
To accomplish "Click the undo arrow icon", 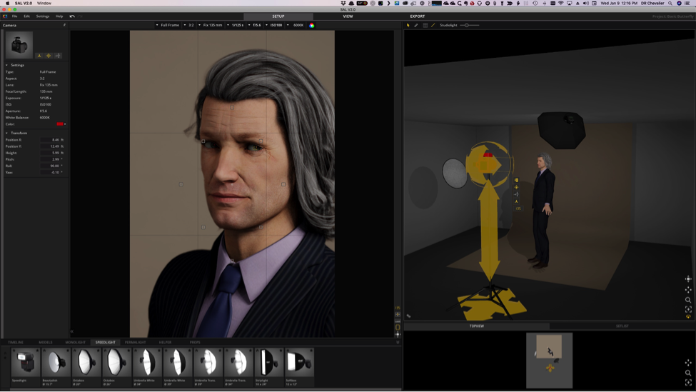I will click(72, 16).
